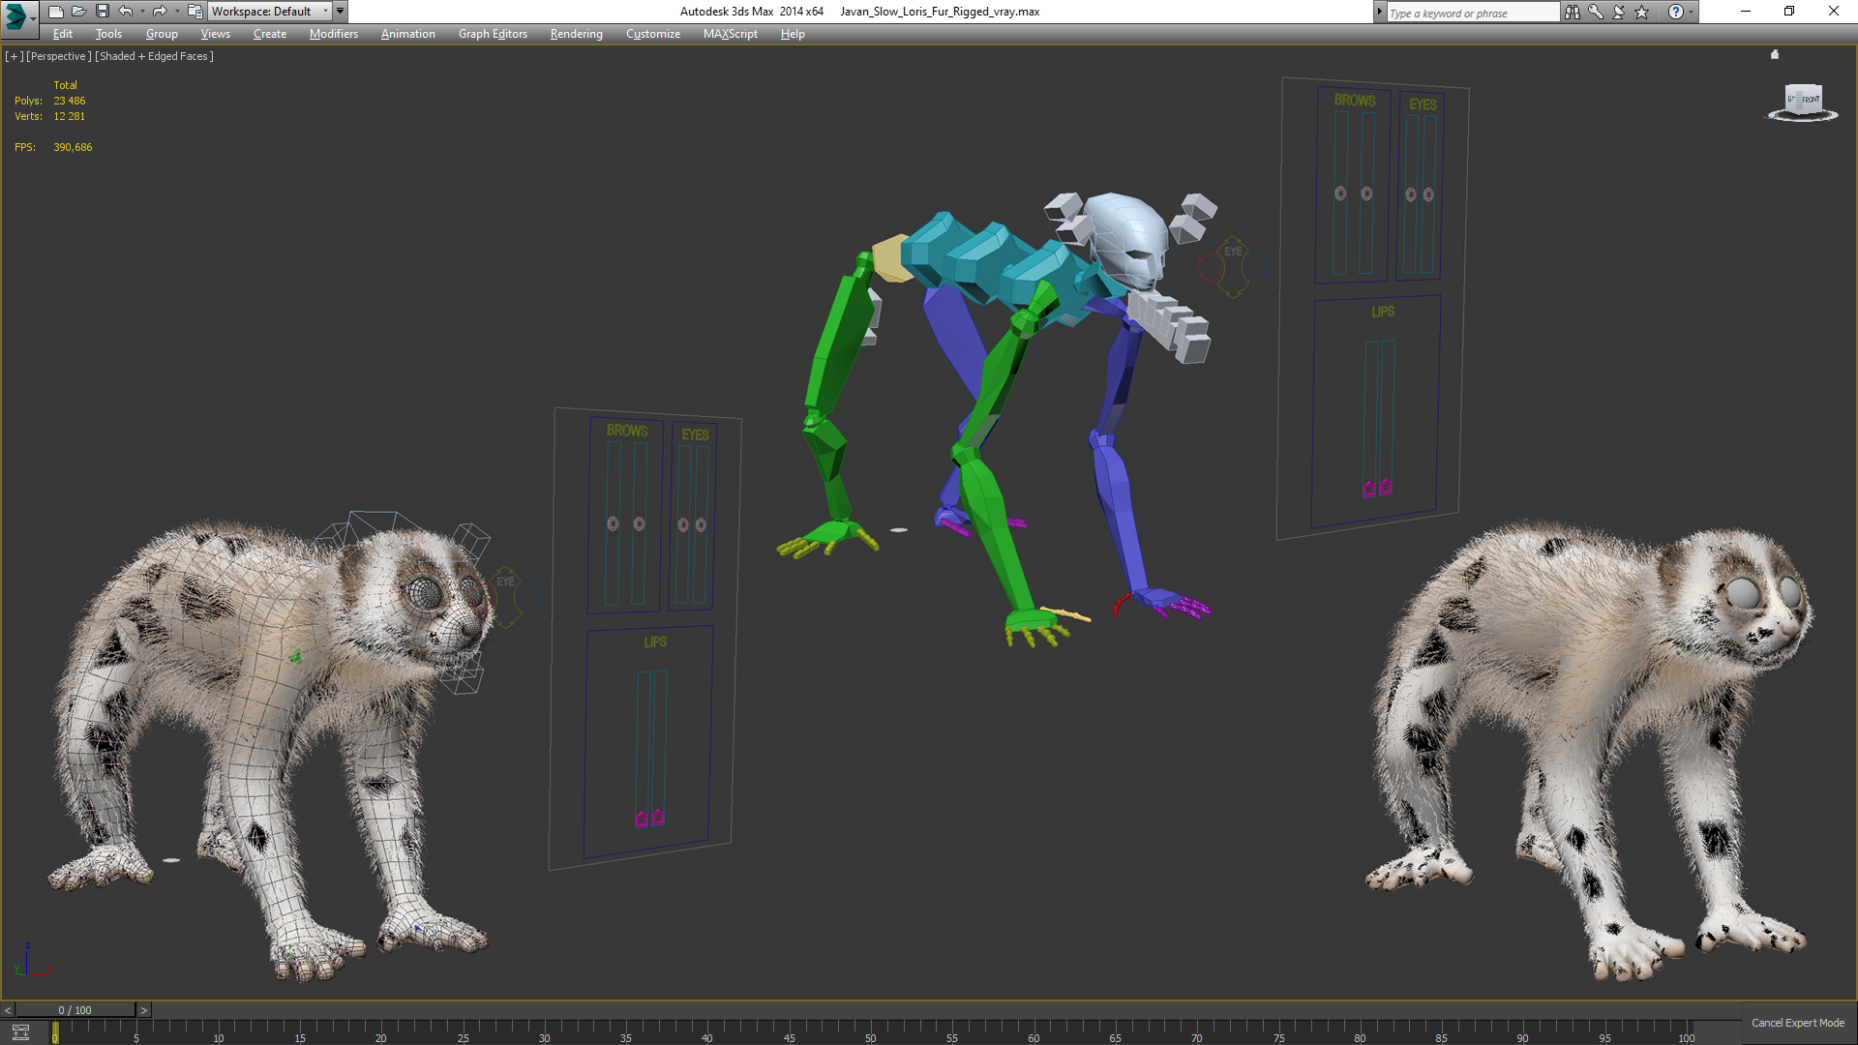The image size is (1858, 1045).
Task: Undo the last scene operation
Action: point(125,12)
